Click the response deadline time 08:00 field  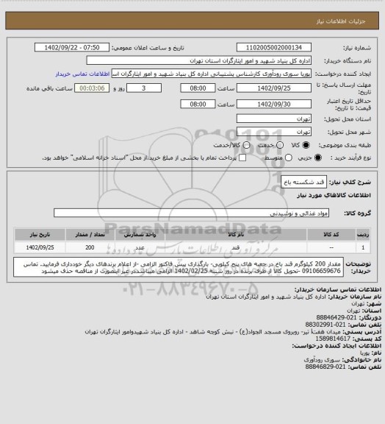[x=198, y=88]
